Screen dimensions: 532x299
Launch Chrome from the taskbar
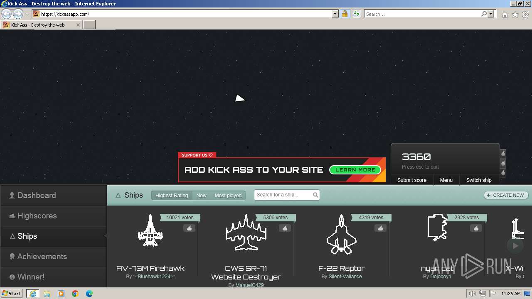pos(75,294)
